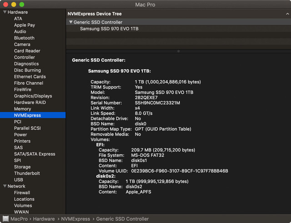291x223 pixels.
Task: Click Link Speed value 8.0 GT/s
Action: [x=144, y=113]
